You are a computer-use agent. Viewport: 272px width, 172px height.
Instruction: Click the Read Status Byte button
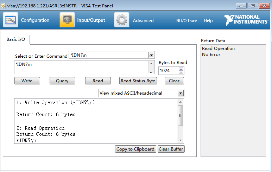pyautogui.click(x=138, y=81)
